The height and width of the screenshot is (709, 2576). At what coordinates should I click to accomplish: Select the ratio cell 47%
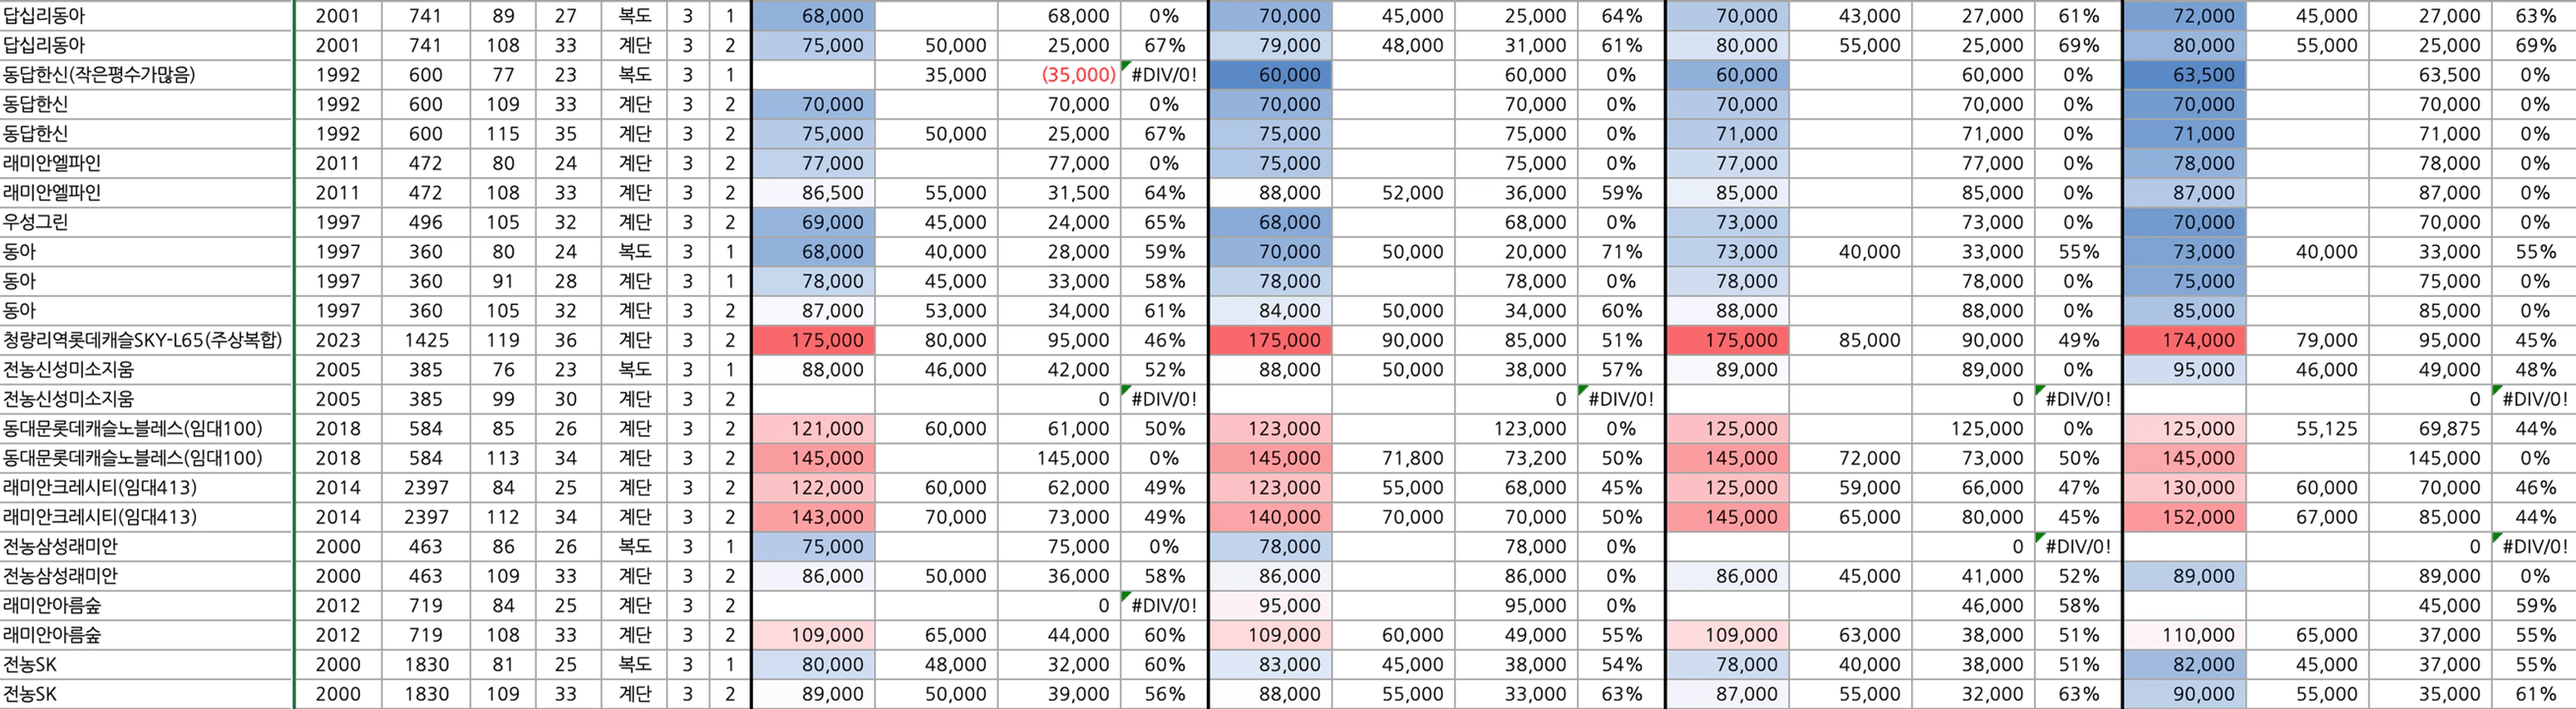click(2078, 488)
